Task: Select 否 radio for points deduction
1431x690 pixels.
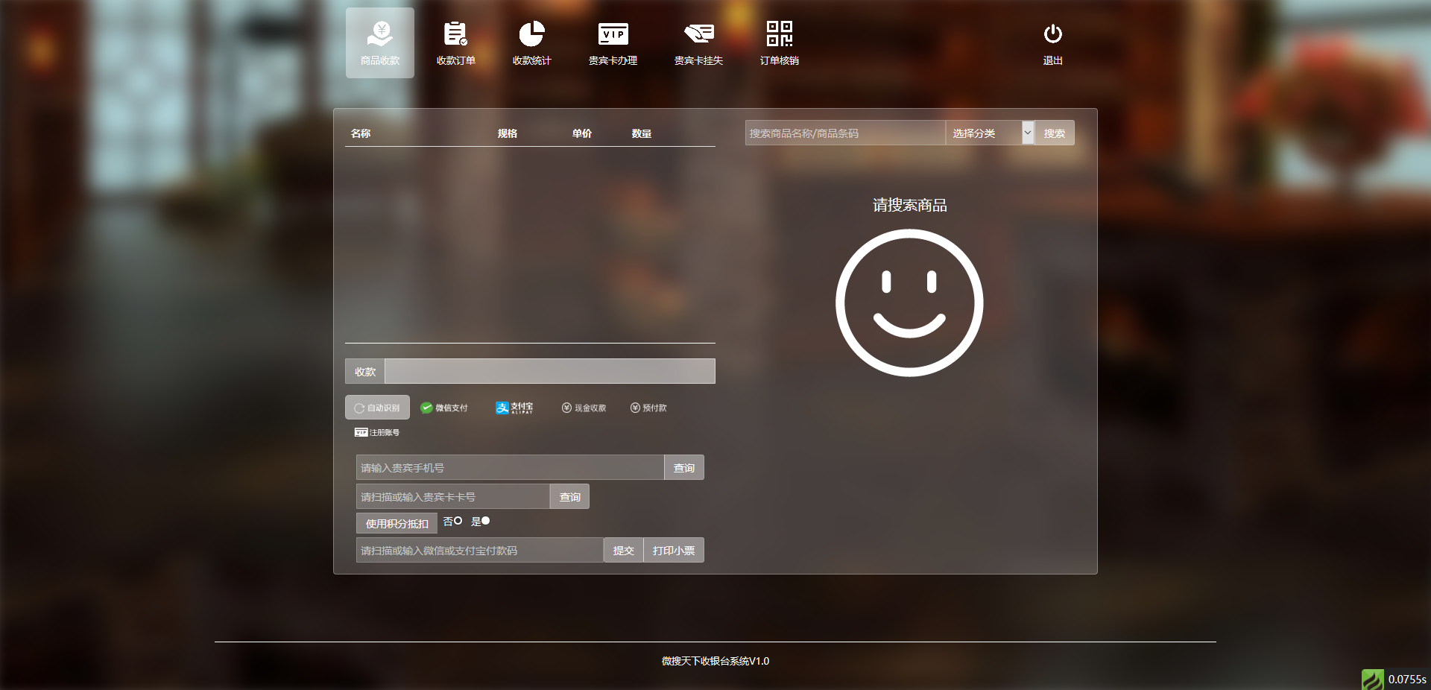Action: pos(458,521)
